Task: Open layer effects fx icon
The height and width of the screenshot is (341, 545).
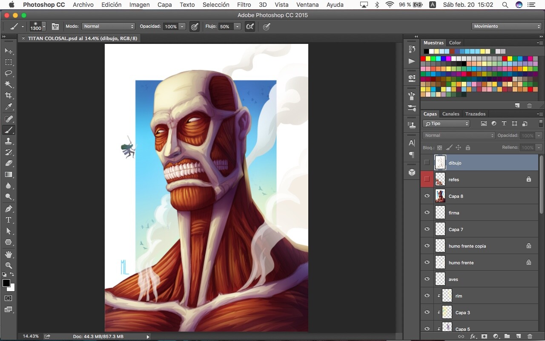Action: [473, 336]
